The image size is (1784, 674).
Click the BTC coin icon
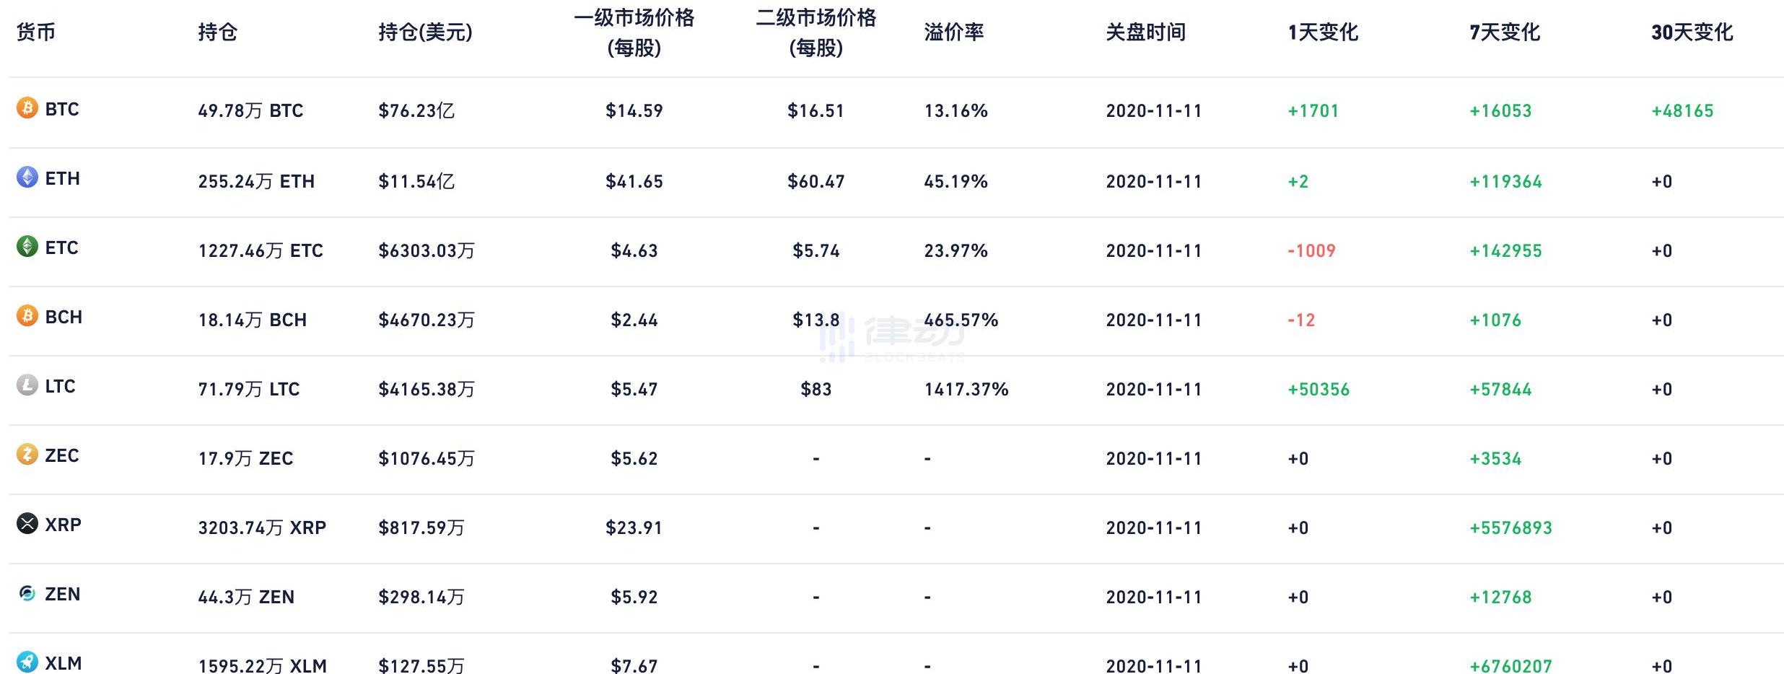27,108
